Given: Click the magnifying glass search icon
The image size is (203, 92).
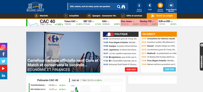Looking at the screenshot, I should coord(119,7).
